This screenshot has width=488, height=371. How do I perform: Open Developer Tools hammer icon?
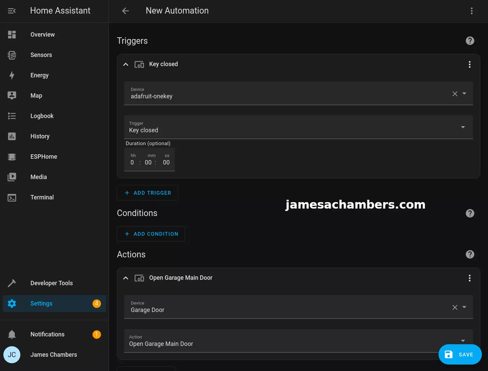pyautogui.click(x=12, y=283)
